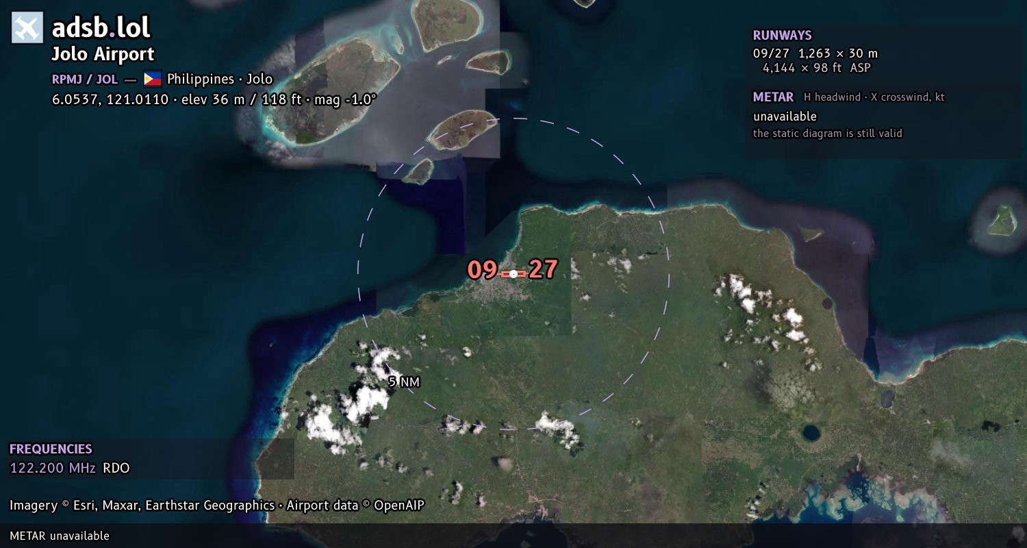Click the adsb.lol site title

click(101, 27)
